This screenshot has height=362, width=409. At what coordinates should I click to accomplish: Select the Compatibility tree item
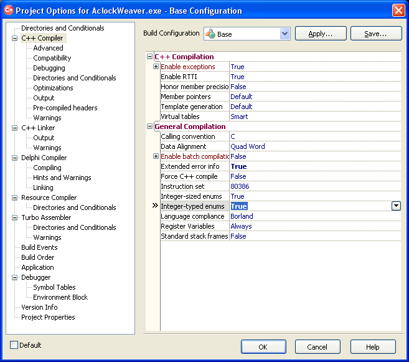click(x=52, y=58)
